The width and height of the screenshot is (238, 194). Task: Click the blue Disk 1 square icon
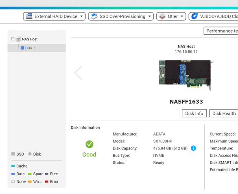pyautogui.click(x=22, y=48)
